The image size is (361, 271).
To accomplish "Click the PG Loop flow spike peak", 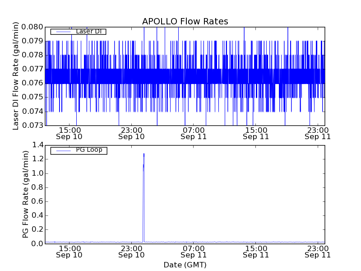I will [x=143, y=154].
